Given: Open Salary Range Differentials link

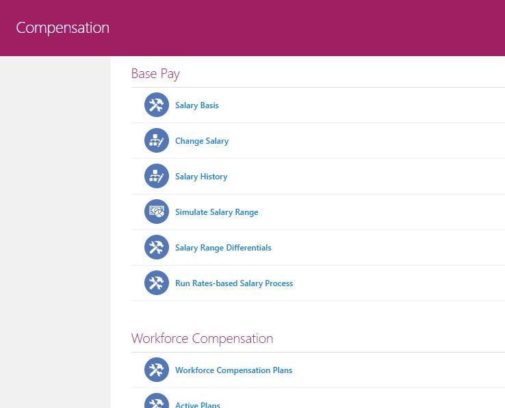Looking at the screenshot, I should pos(223,248).
